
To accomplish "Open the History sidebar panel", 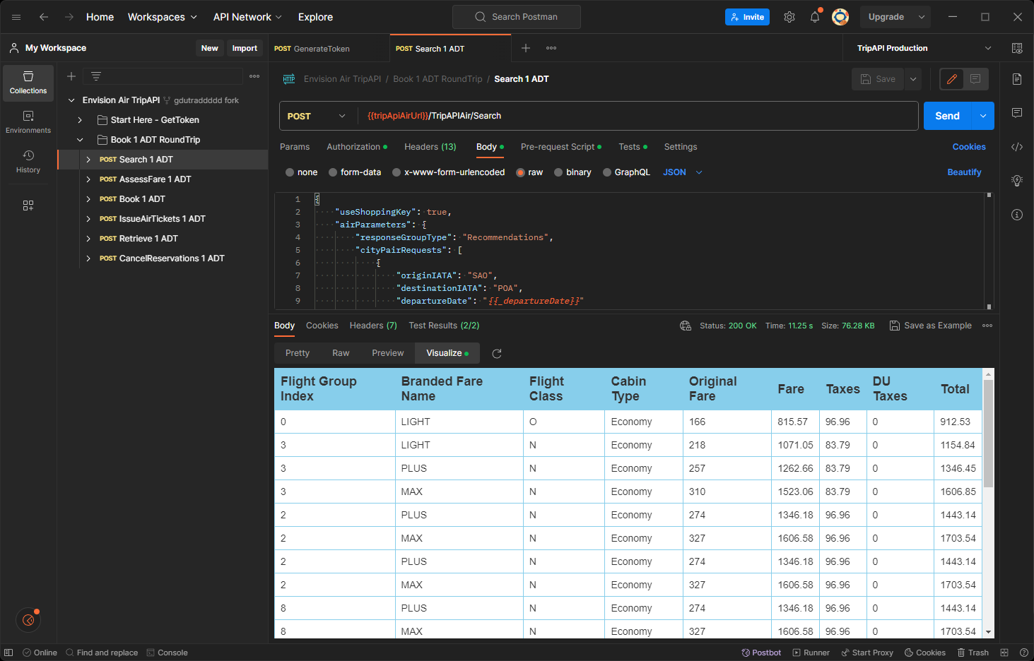I will [x=28, y=161].
